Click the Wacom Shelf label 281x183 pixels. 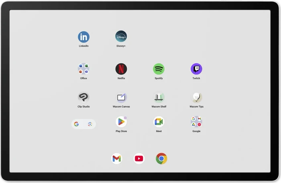coord(159,106)
